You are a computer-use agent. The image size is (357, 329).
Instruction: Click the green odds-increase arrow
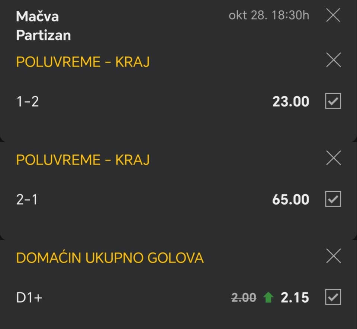pyautogui.click(x=268, y=298)
